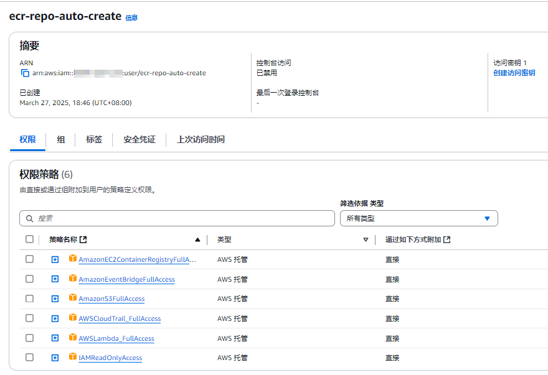Click the ARN text ending in user/ecr-repo-auto-create

(119, 73)
